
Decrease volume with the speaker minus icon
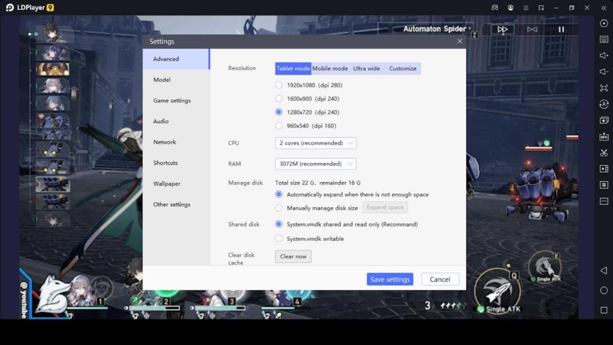point(603,72)
